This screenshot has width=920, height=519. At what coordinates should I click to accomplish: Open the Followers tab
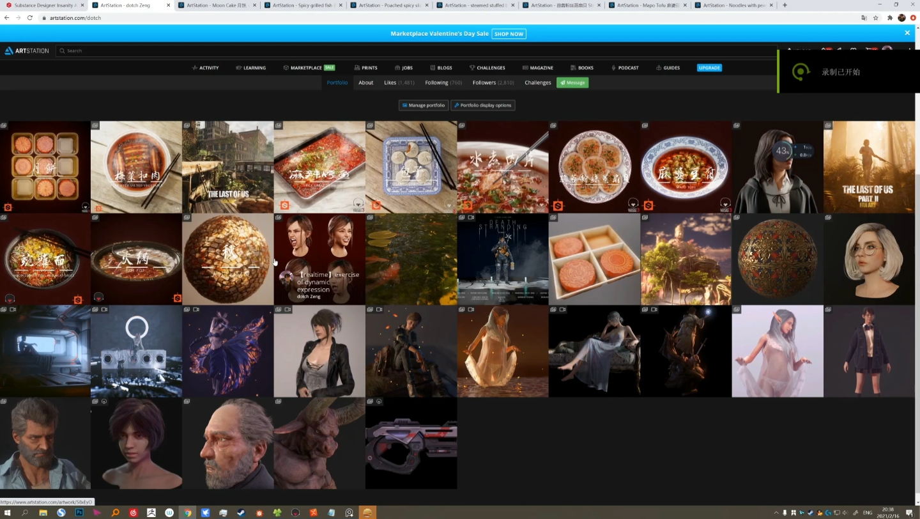click(493, 82)
